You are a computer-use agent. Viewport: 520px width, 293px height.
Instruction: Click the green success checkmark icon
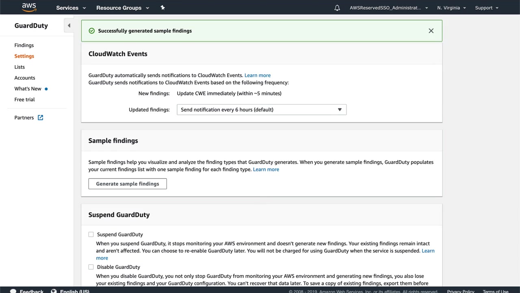92,31
